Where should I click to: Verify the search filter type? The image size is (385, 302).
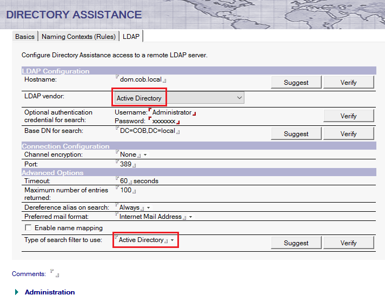[348, 243]
